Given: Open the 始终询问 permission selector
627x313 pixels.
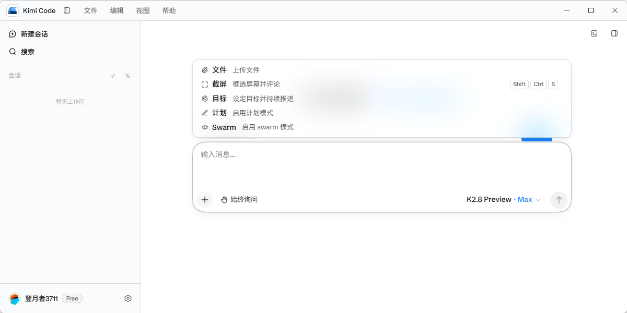Looking at the screenshot, I should click(239, 199).
